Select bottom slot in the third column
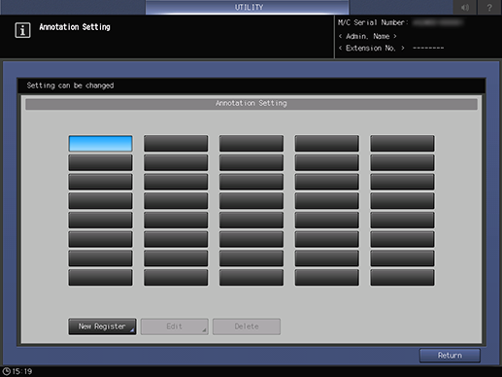The image size is (502, 377). click(x=251, y=278)
